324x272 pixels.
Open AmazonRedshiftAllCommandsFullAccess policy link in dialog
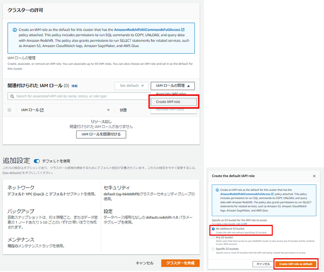(245, 195)
